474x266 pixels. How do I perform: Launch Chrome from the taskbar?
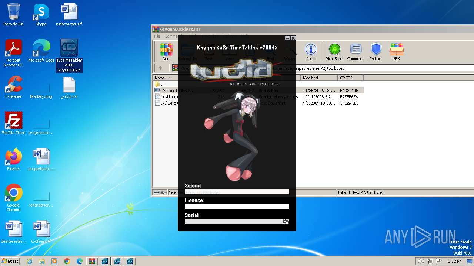point(67,261)
